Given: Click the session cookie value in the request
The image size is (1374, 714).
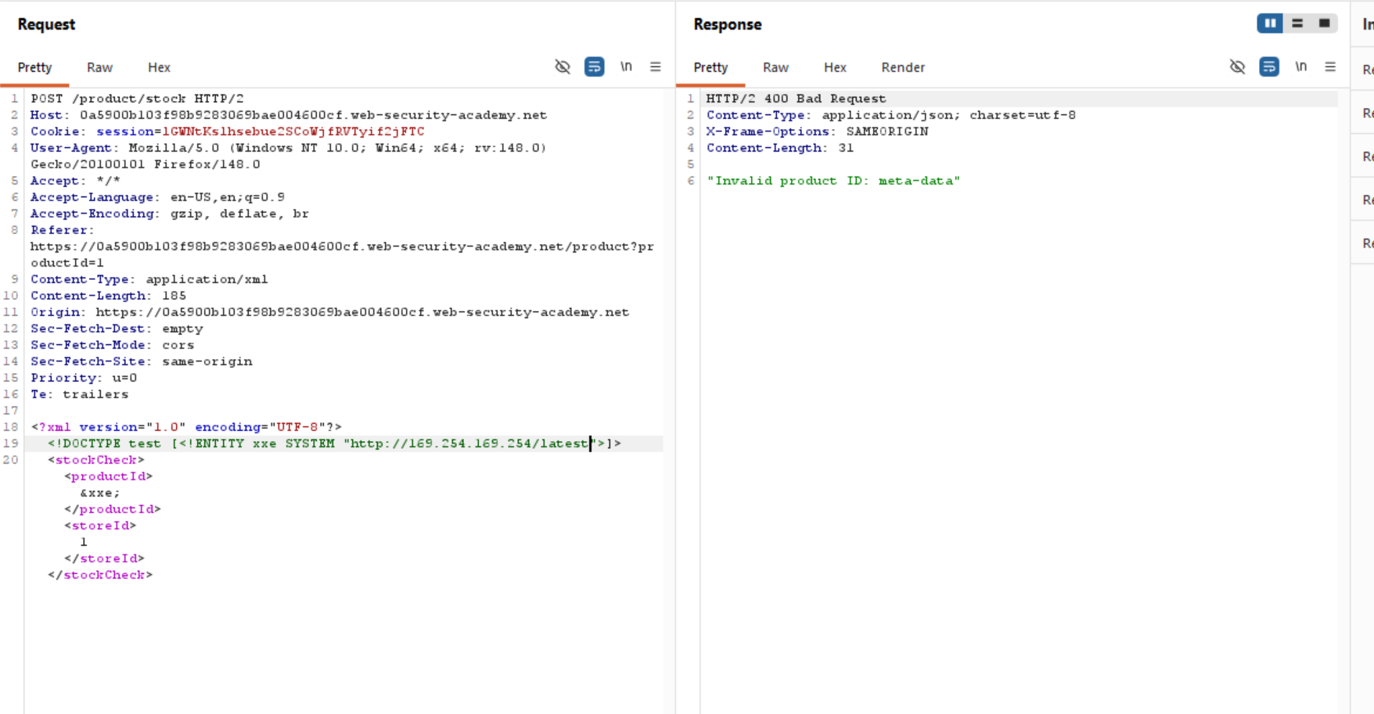Looking at the screenshot, I should [293, 131].
